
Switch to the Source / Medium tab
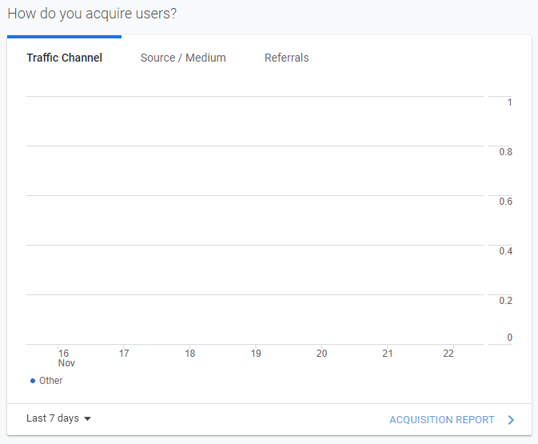pos(183,58)
